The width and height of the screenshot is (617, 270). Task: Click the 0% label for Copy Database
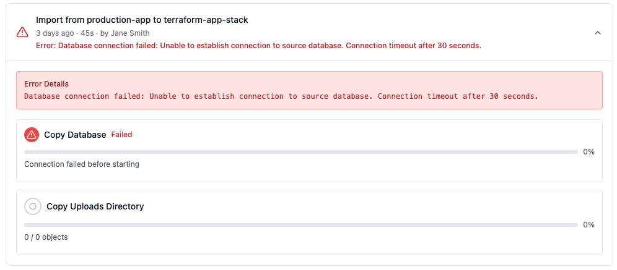click(x=589, y=152)
